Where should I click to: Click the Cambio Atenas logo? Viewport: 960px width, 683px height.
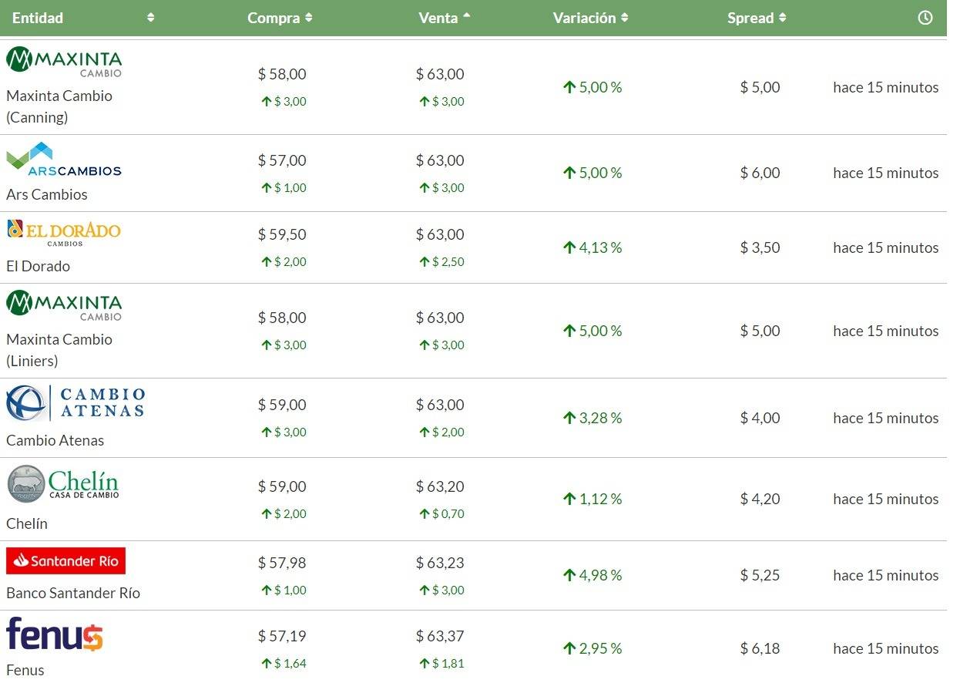(76, 402)
